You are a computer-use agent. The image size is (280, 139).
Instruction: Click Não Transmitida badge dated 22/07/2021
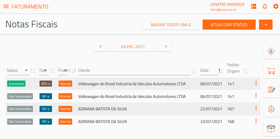[x=20, y=109]
